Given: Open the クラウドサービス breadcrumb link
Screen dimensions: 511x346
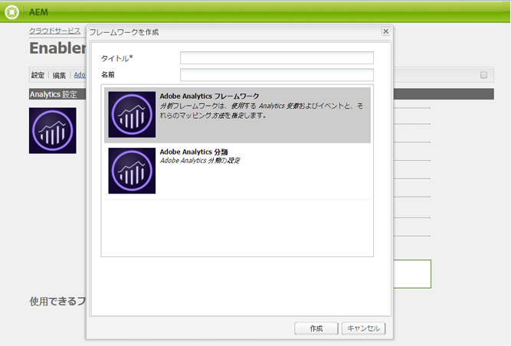Looking at the screenshot, I should (x=54, y=31).
